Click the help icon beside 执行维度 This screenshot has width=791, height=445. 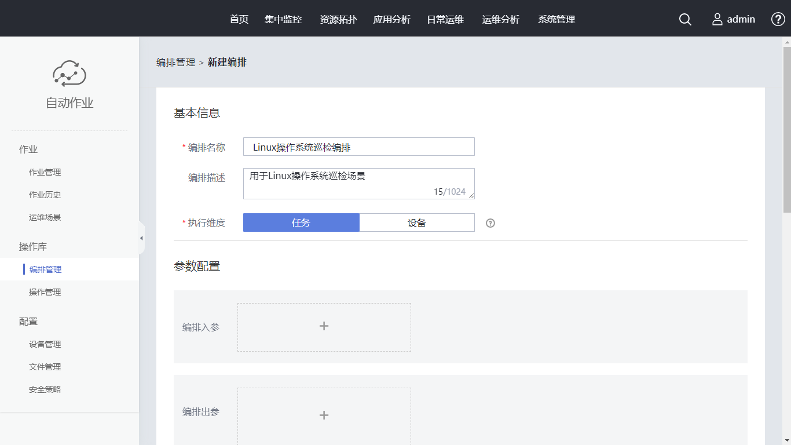pos(490,223)
